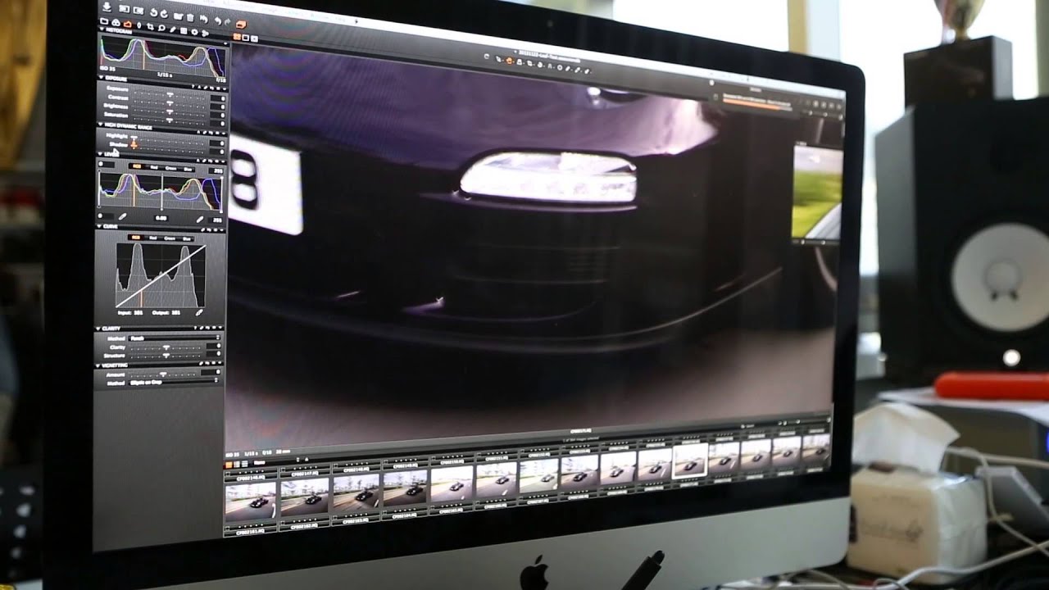Click the Import images arrow icon
1049x590 pixels.
click(x=107, y=7)
